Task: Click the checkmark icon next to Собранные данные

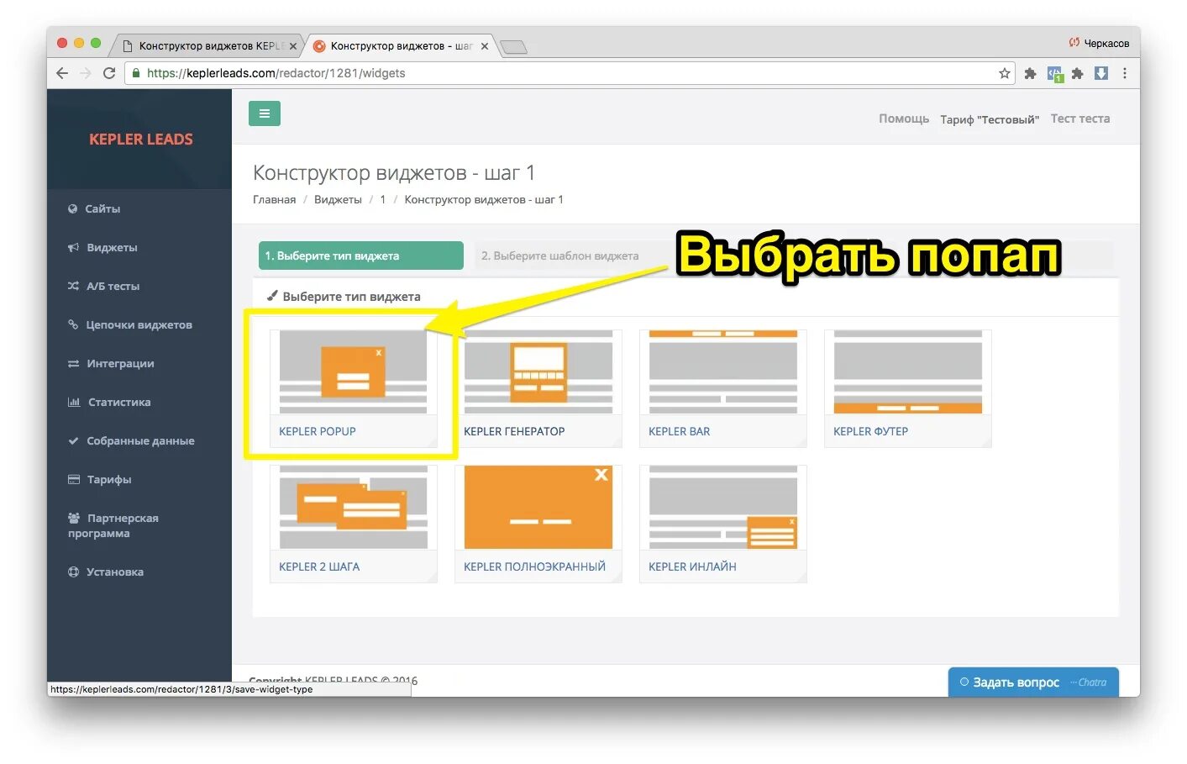Action: [x=73, y=440]
